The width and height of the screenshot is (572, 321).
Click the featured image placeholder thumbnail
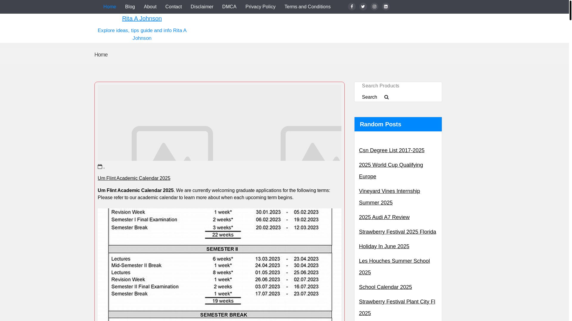tap(220, 123)
